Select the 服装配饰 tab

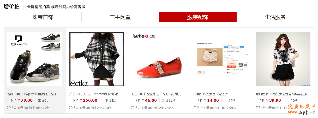pyautogui.click(x=198, y=17)
